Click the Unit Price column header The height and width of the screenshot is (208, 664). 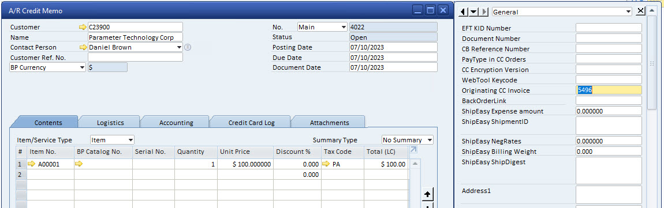245,152
